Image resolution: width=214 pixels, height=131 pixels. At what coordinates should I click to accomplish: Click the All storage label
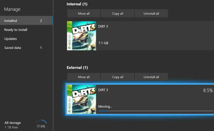pyautogui.click(x=13, y=123)
